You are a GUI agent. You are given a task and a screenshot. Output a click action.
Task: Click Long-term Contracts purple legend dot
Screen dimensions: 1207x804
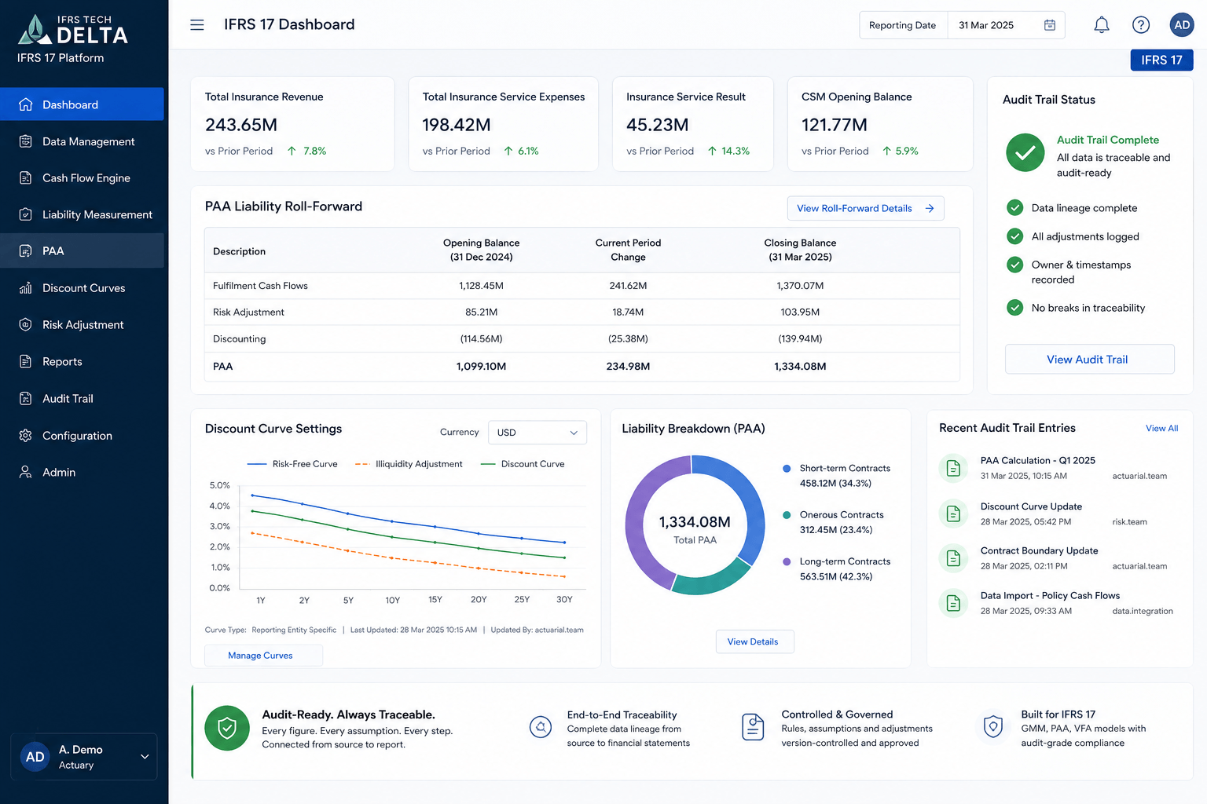[x=787, y=561]
